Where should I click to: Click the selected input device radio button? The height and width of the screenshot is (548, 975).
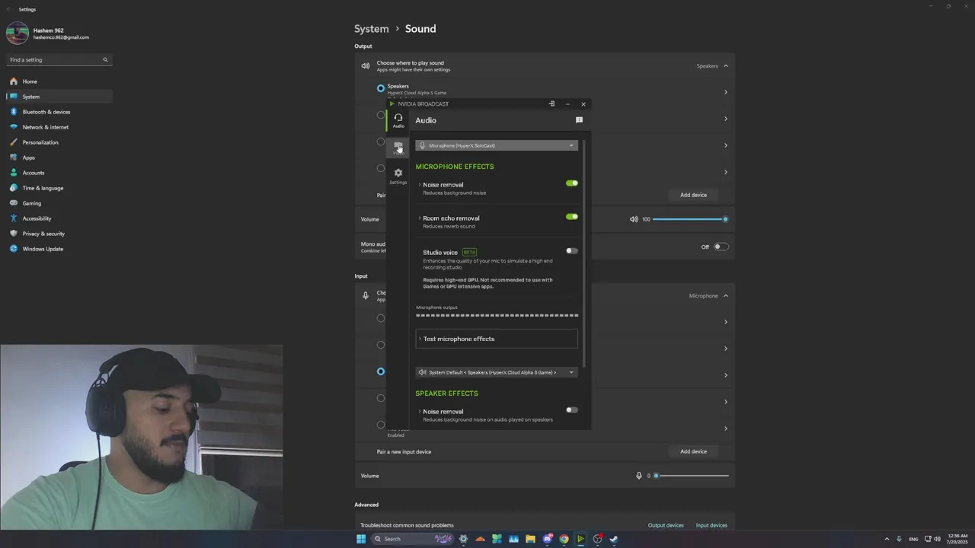click(x=381, y=371)
